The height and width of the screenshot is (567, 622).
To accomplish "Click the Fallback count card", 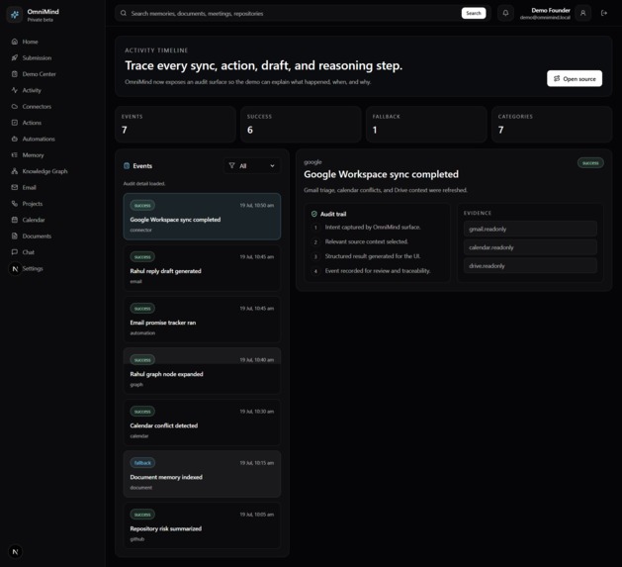I will point(426,125).
